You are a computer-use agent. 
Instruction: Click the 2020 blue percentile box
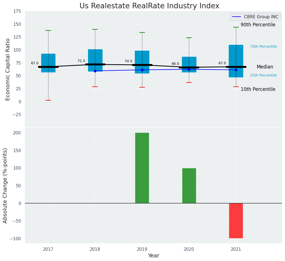point(189,65)
